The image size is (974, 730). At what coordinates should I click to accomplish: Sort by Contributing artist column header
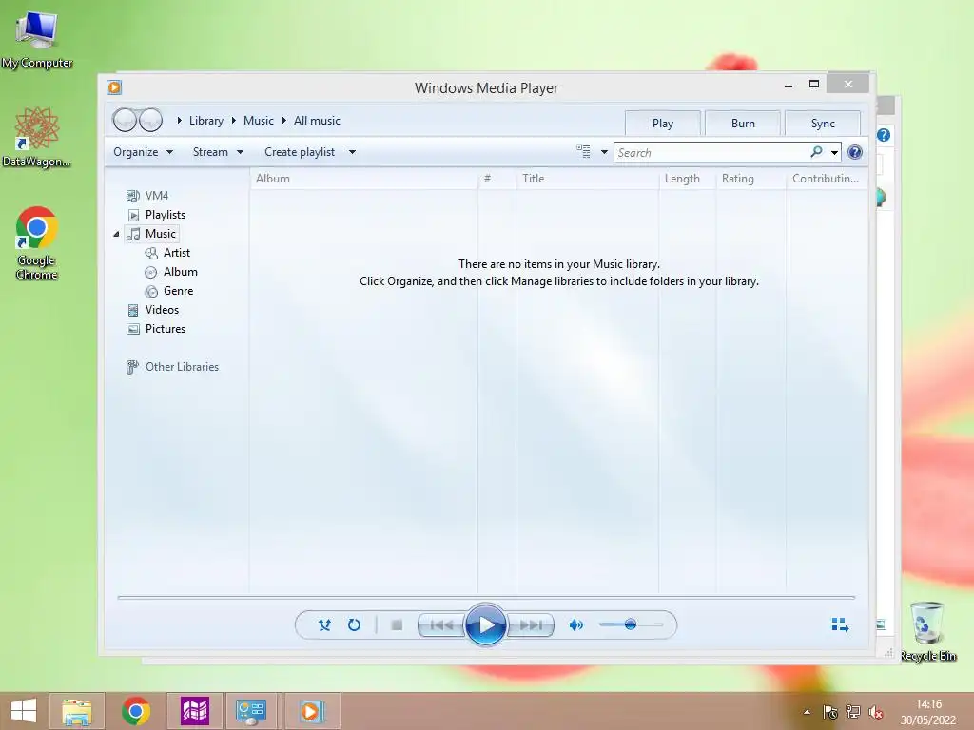[x=827, y=178]
